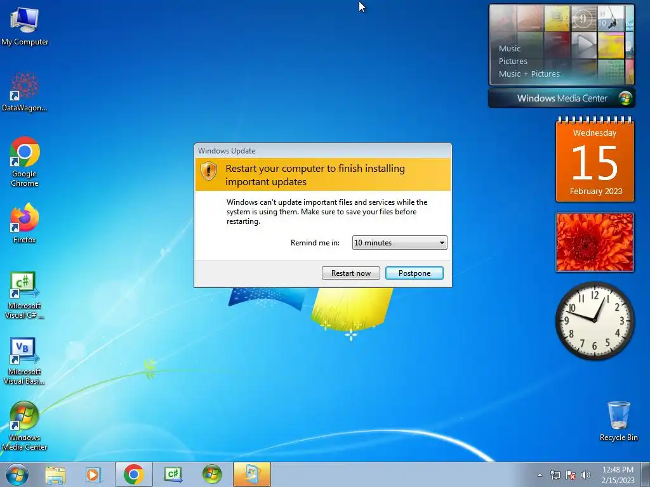Select the Firefox desktop shortcut
The image size is (650, 487).
(x=25, y=223)
